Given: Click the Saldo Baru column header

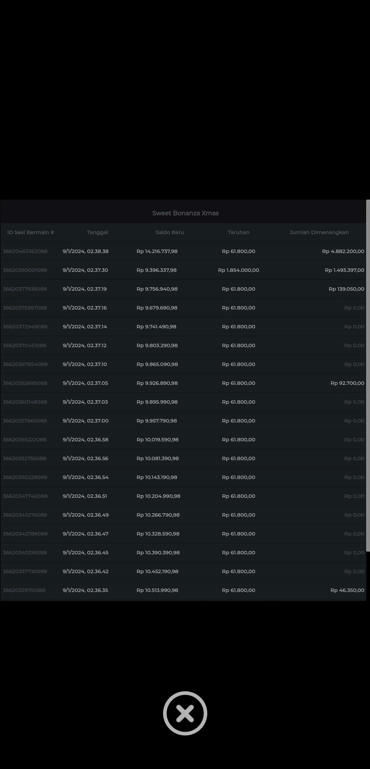Looking at the screenshot, I should point(170,232).
